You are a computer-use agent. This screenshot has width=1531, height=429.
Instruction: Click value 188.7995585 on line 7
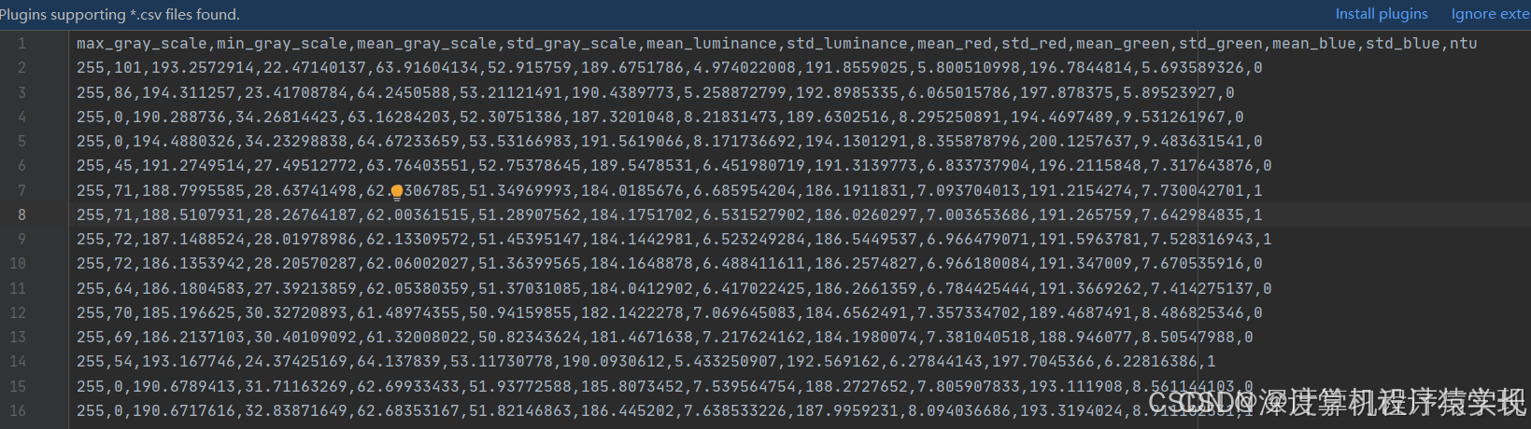(193, 190)
